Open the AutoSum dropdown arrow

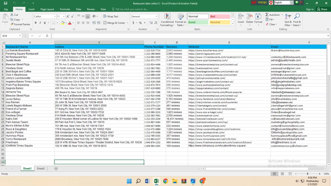(282, 15)
